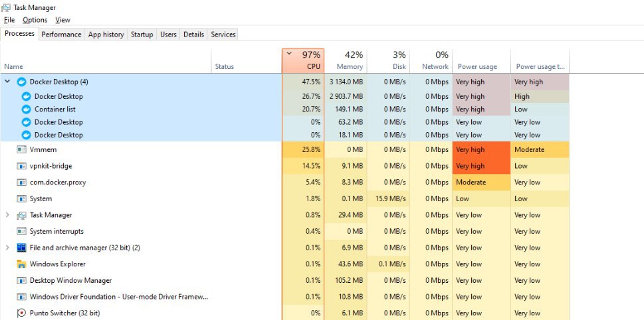Screen dimensions: 644x320
Task: Select the Punto Switcher (32 bit) name
Action: click(x=65, y=313)
